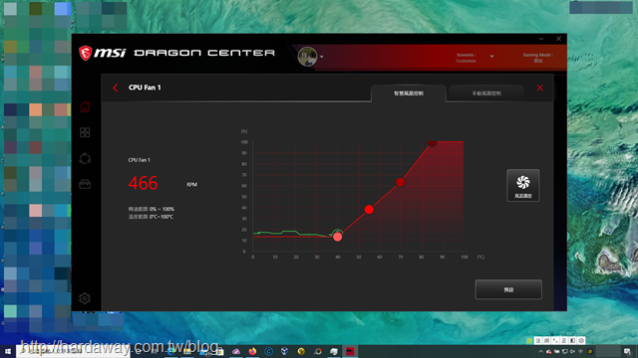Screen dimensions: 638x358
Task: Open VirtualBox cube icon in taskbar
Action: (x=284, y=351)
